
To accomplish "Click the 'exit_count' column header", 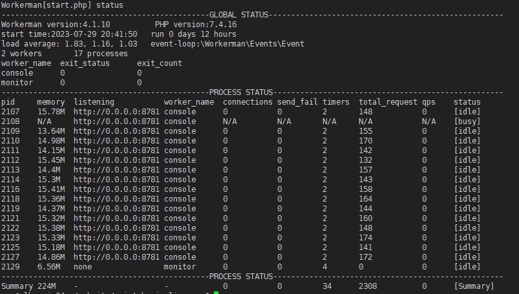I will click(160, 63).
